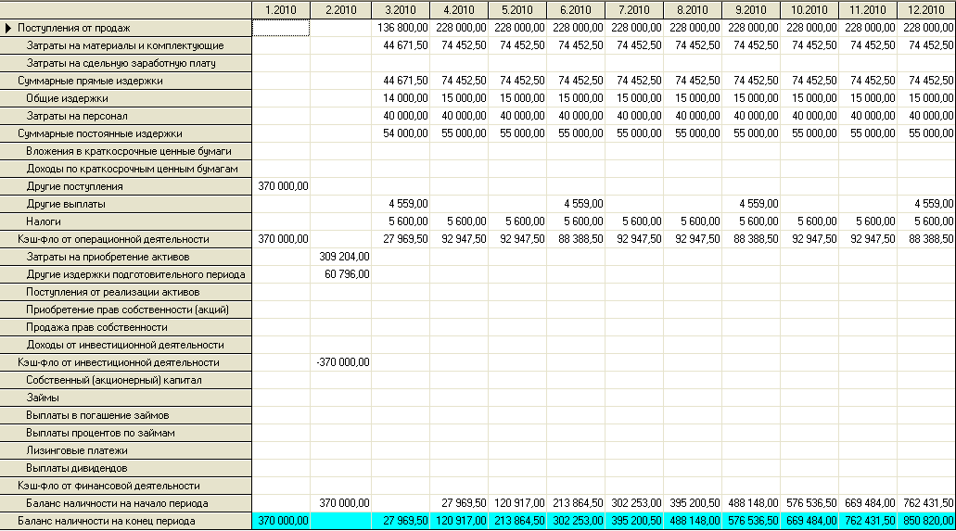This screenshot has height=531, width=956.
Task: Click the Суммарные прямые издержки row header
Action: tap(125, 81)
